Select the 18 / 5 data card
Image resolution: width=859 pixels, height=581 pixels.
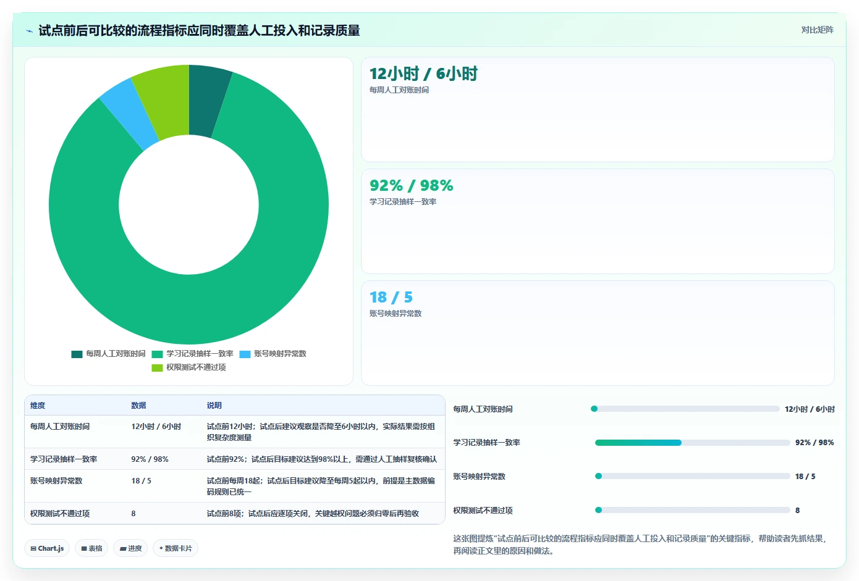point(598,333)
